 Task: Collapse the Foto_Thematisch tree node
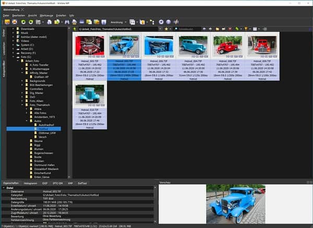coord(22,105)
